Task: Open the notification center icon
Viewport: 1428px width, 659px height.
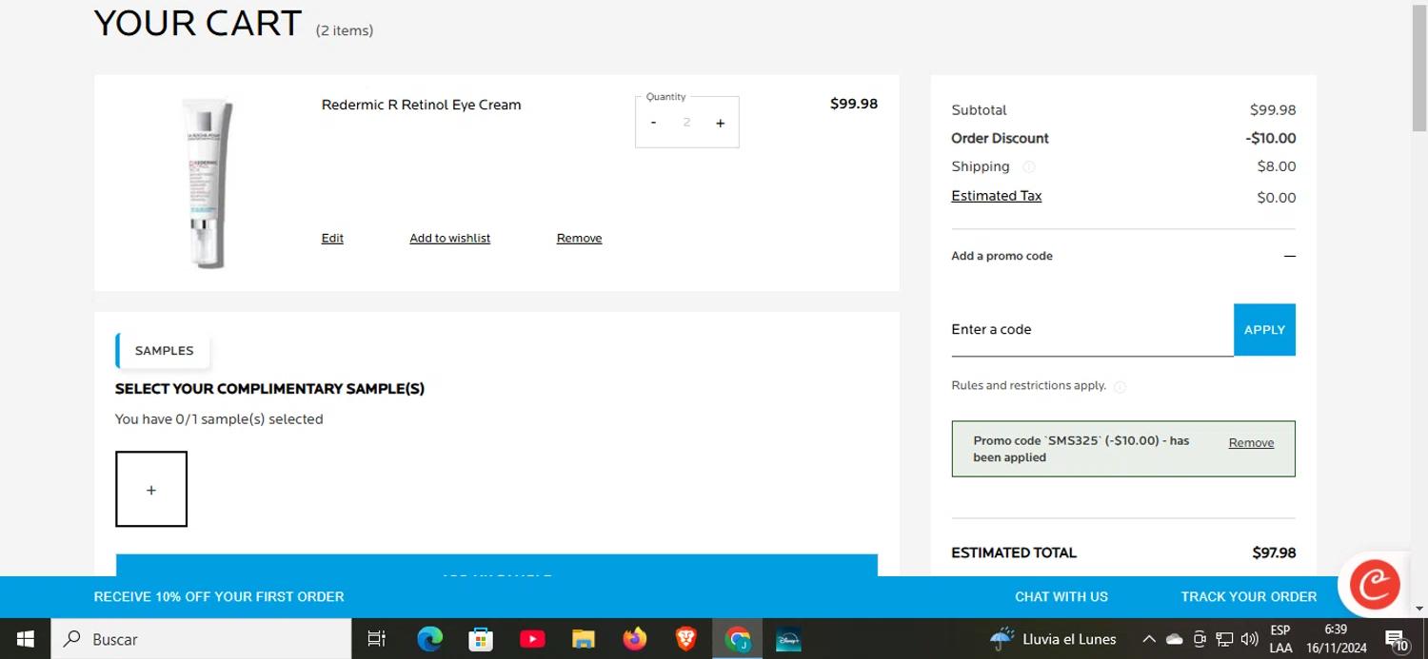Action: tap(1397, 639)
